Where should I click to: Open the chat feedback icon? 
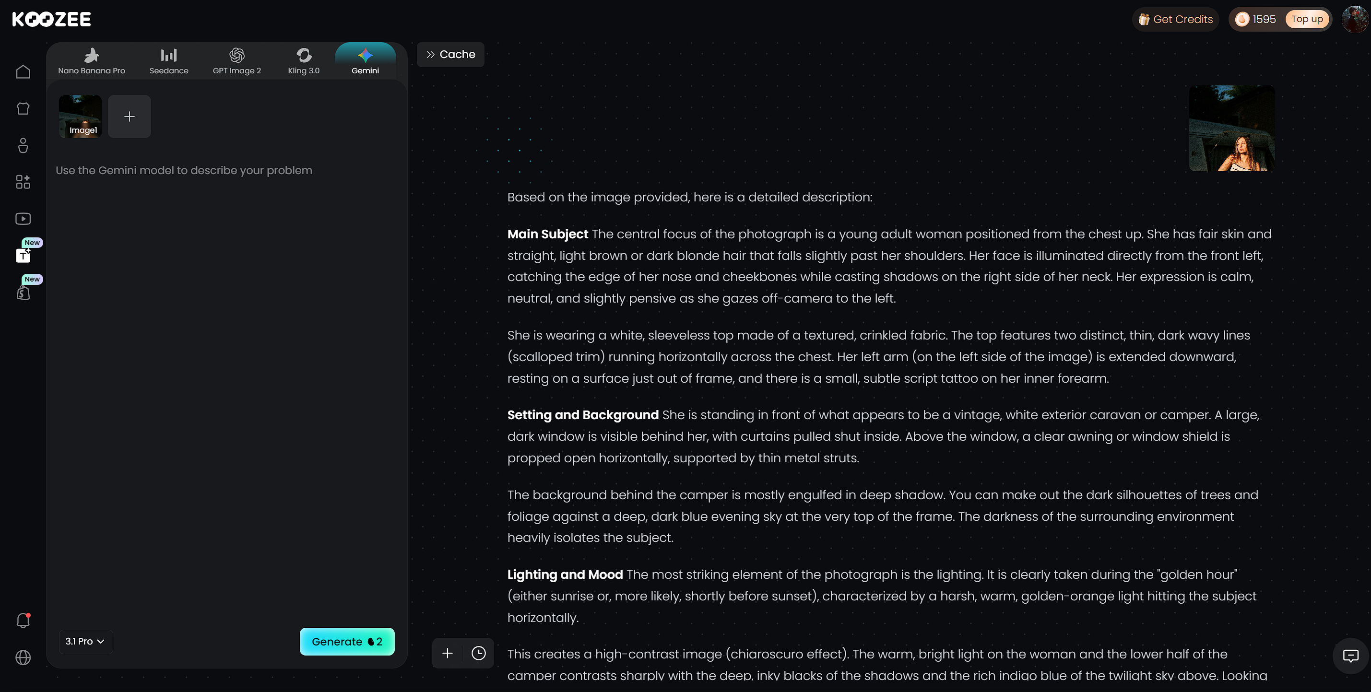pos(1350,656)
